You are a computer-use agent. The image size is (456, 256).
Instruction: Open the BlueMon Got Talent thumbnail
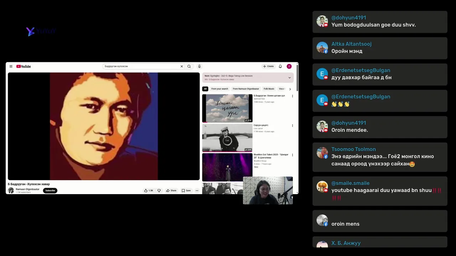[x=227, y=167]
